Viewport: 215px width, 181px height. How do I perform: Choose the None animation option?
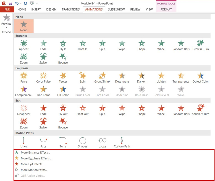click(x=24, y=26)
